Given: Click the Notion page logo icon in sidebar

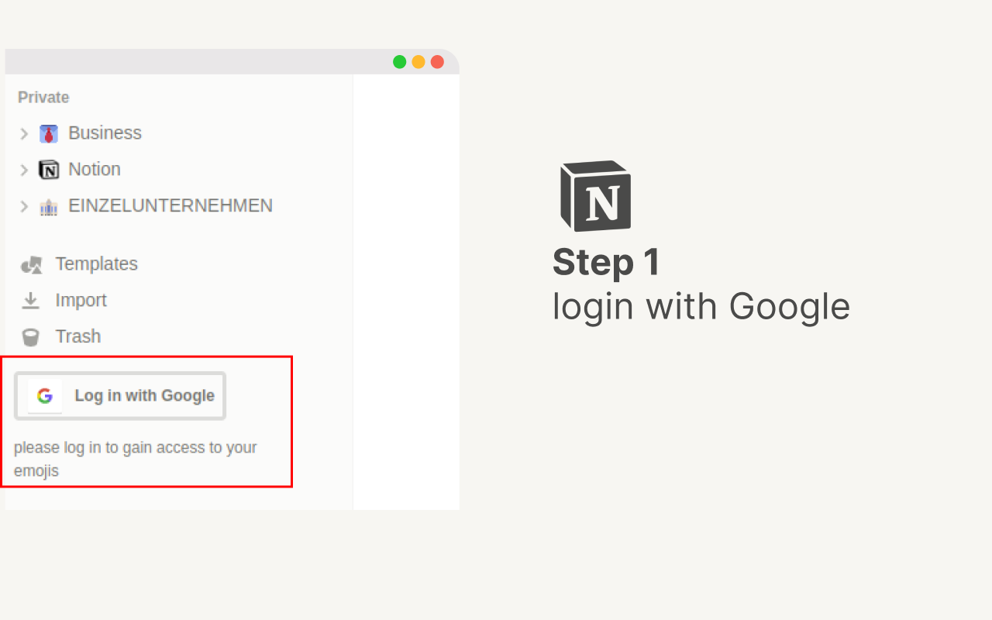Looking at the screenshot, I should [49, 170].
